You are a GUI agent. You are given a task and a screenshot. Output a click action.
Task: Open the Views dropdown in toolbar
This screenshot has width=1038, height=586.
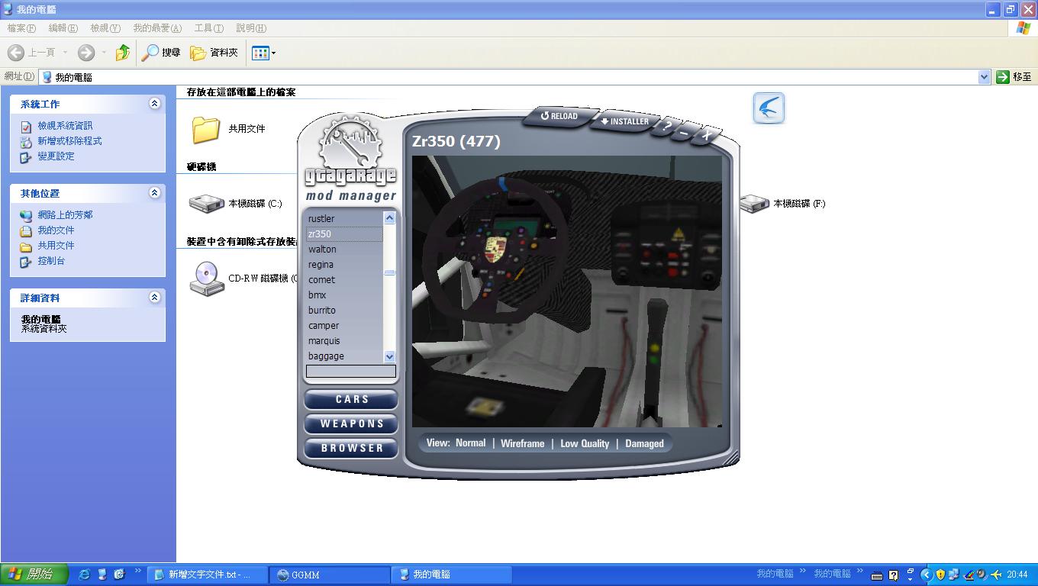click(264, 53)
